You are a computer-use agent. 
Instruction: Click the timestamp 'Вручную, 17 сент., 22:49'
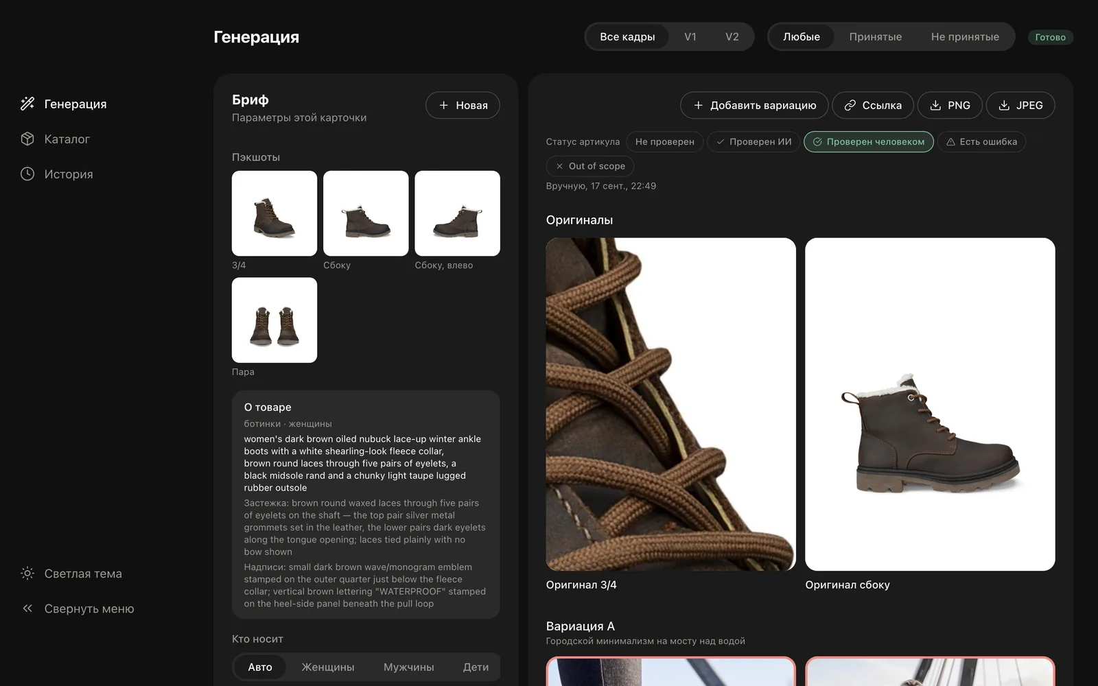[x=601, y=186]
